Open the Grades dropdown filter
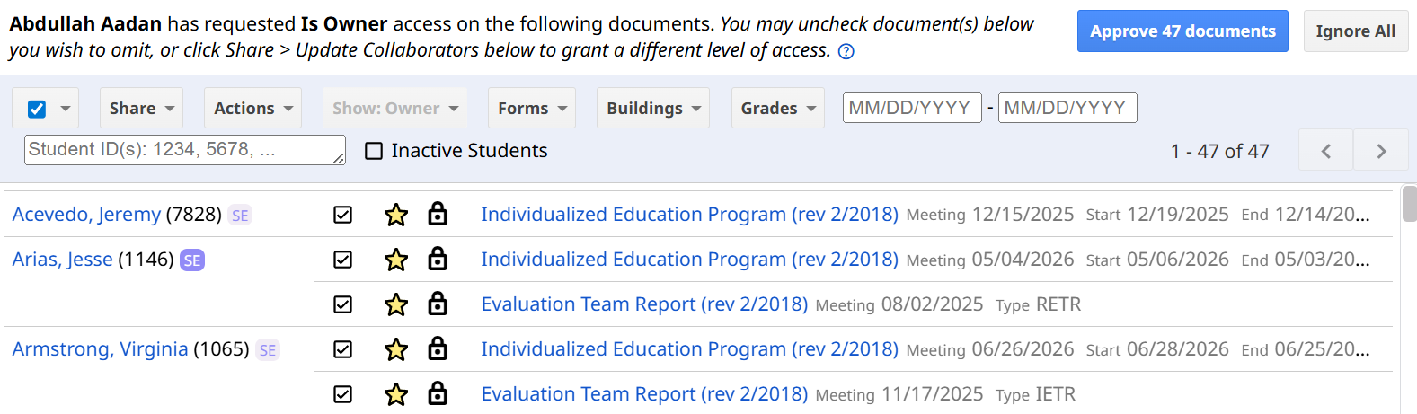This screenshot has height=414, width=1417. coord(778,108)
